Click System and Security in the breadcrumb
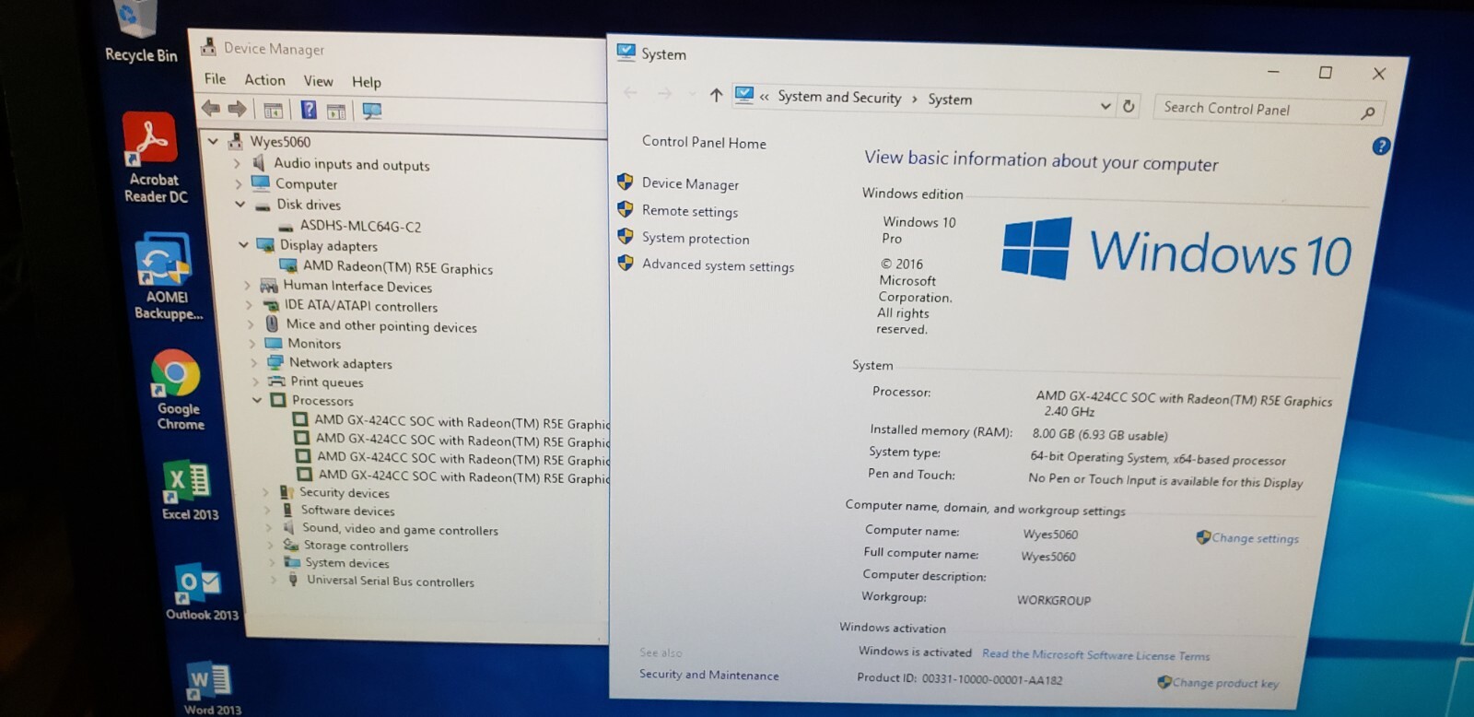This screenshot has width=1474, height=717. coord(839,97)
